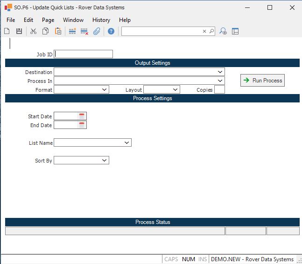Click the Copy icon in toolbar
The width and height of the screenshot is (302, 264).
46,31
